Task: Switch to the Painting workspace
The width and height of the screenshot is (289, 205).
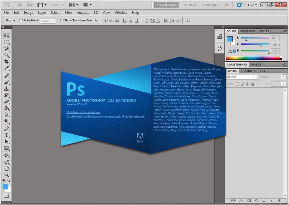Action: [211, 5]
